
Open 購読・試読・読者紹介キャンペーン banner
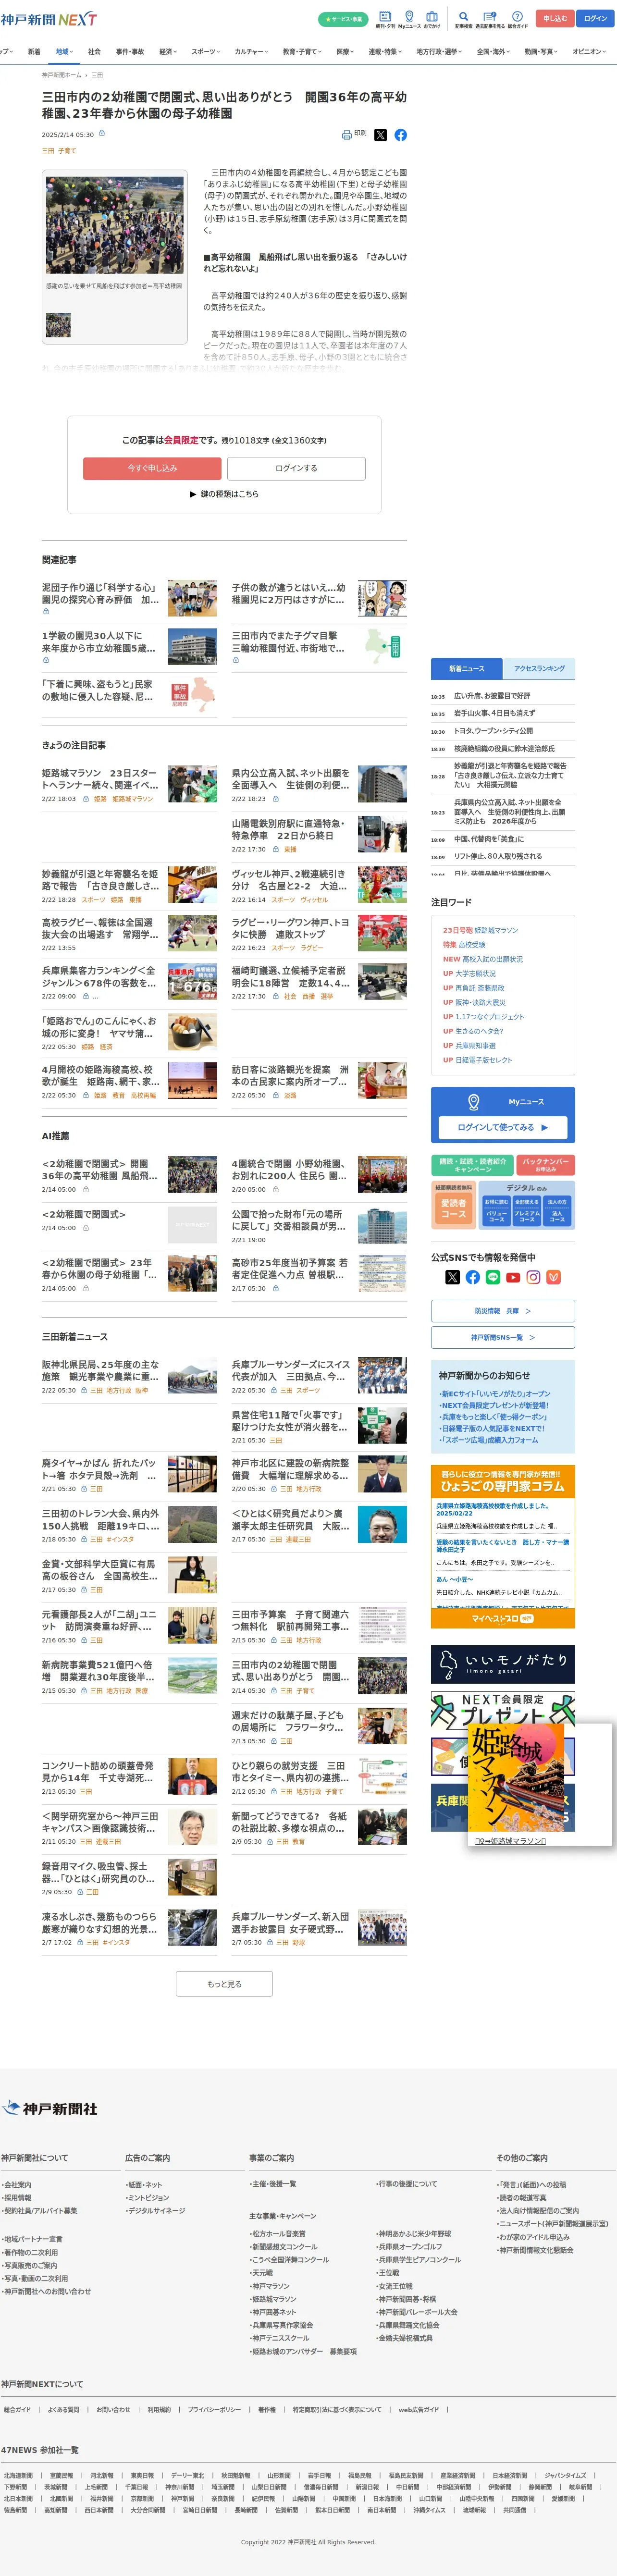(473, 1165)
